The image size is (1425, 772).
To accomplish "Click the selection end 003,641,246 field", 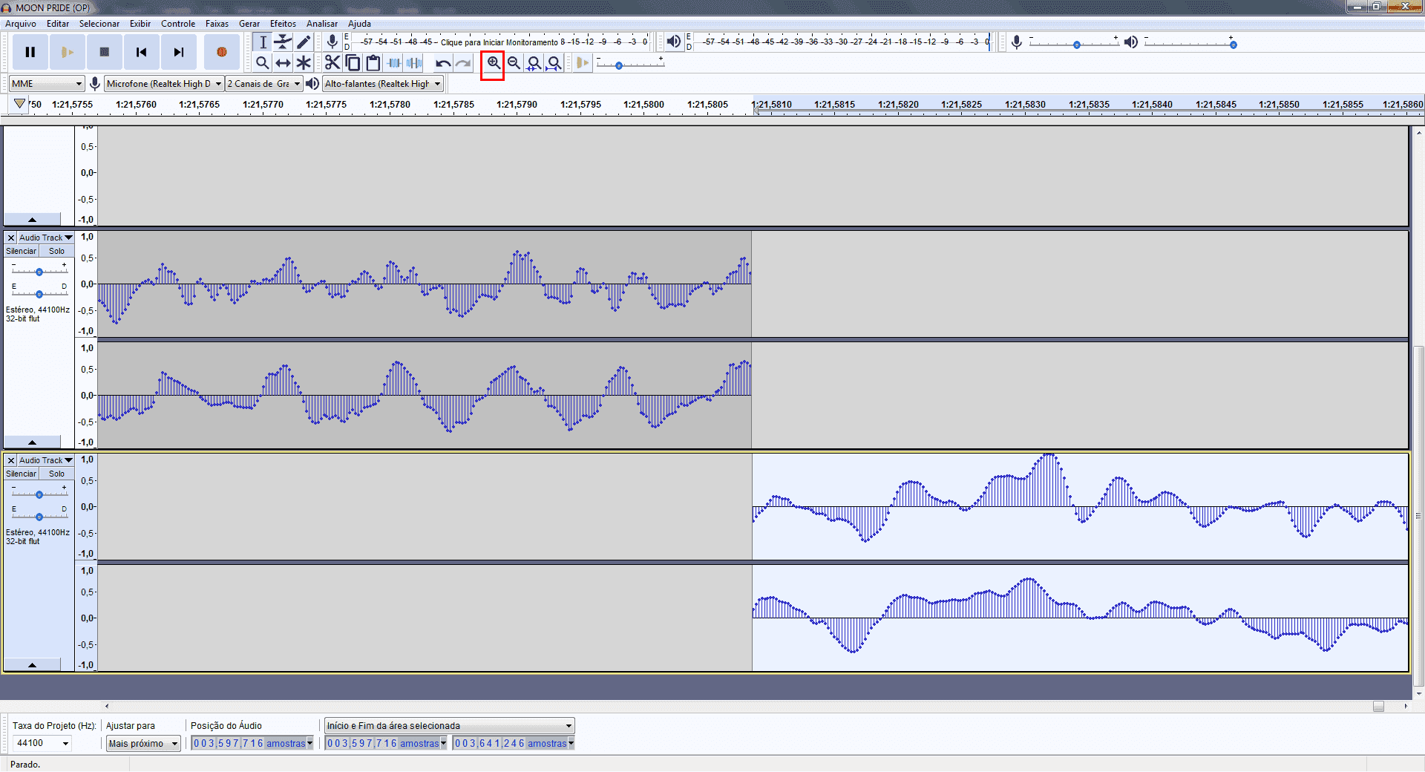I will point(514,743).
